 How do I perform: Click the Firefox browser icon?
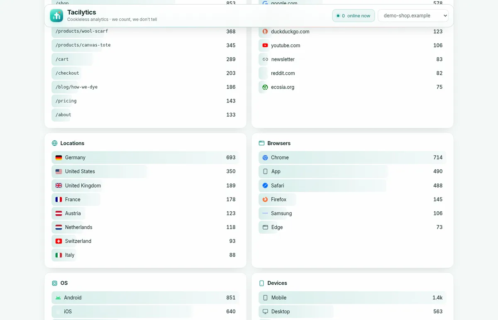click(x=265, y=200)
